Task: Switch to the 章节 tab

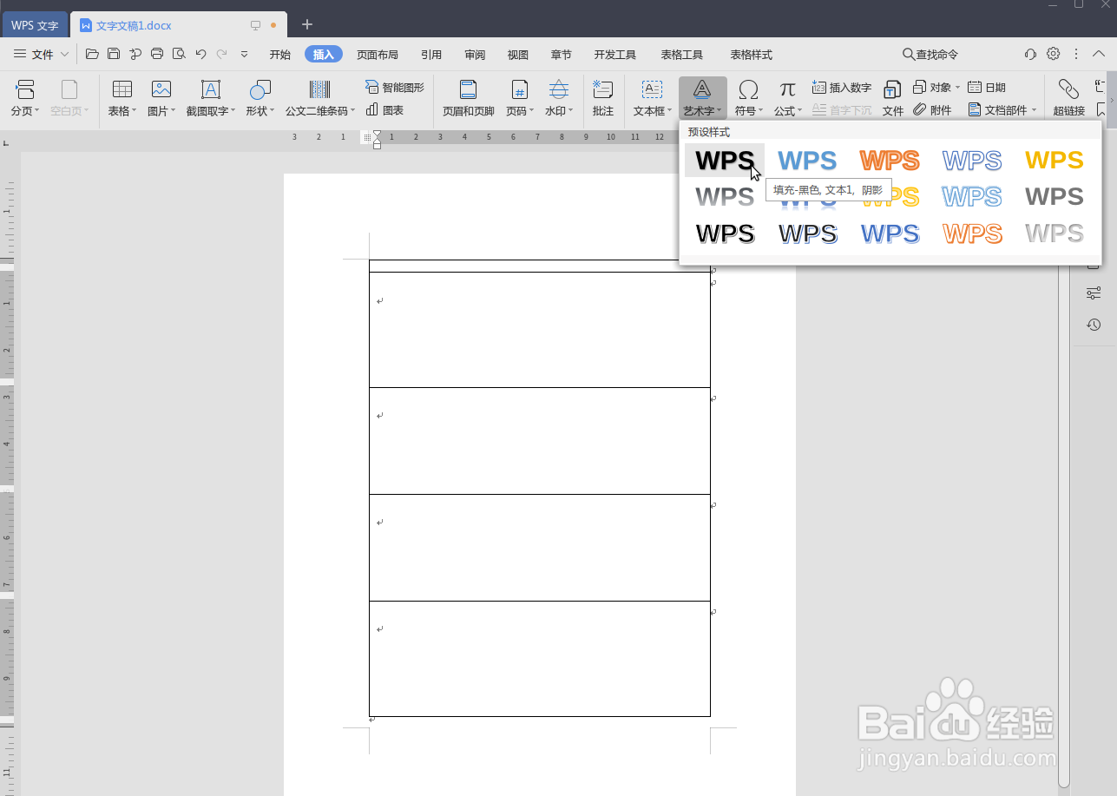Action: tap(562, 55)
